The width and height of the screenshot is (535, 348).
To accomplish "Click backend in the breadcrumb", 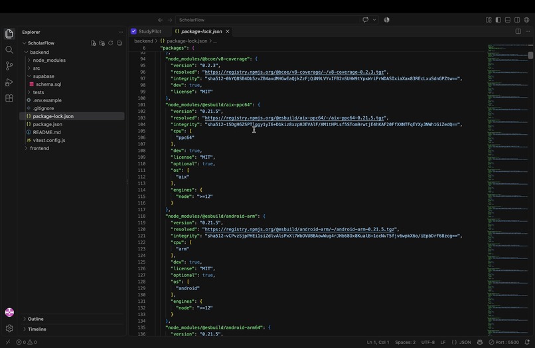I will pyautogui.click(x=143, y=41).
